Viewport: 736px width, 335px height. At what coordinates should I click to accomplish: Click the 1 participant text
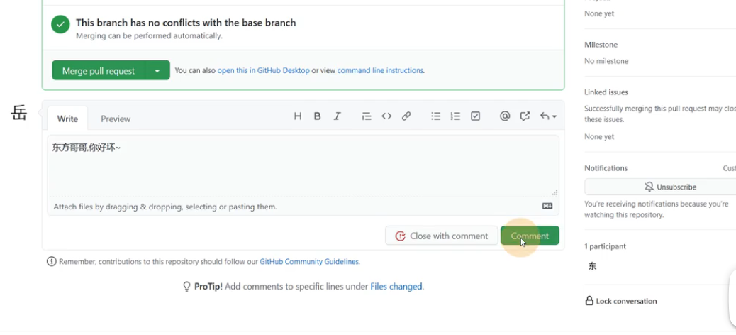[605, 246]
